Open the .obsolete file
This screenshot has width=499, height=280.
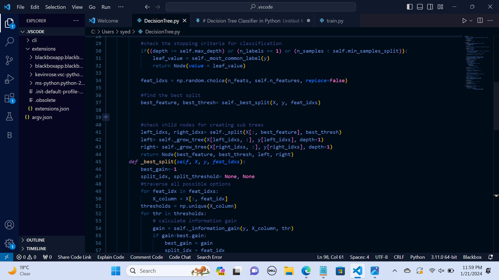coord(52,100)
